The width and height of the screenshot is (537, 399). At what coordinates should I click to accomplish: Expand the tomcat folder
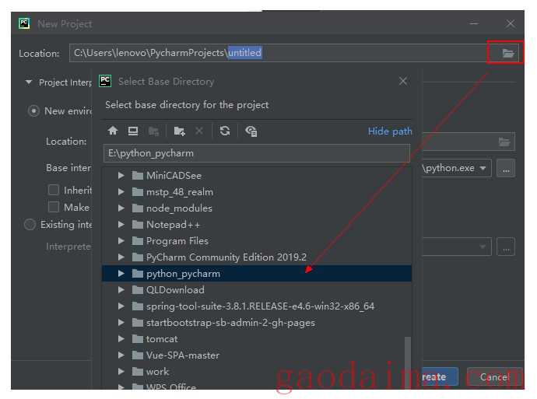121,339
